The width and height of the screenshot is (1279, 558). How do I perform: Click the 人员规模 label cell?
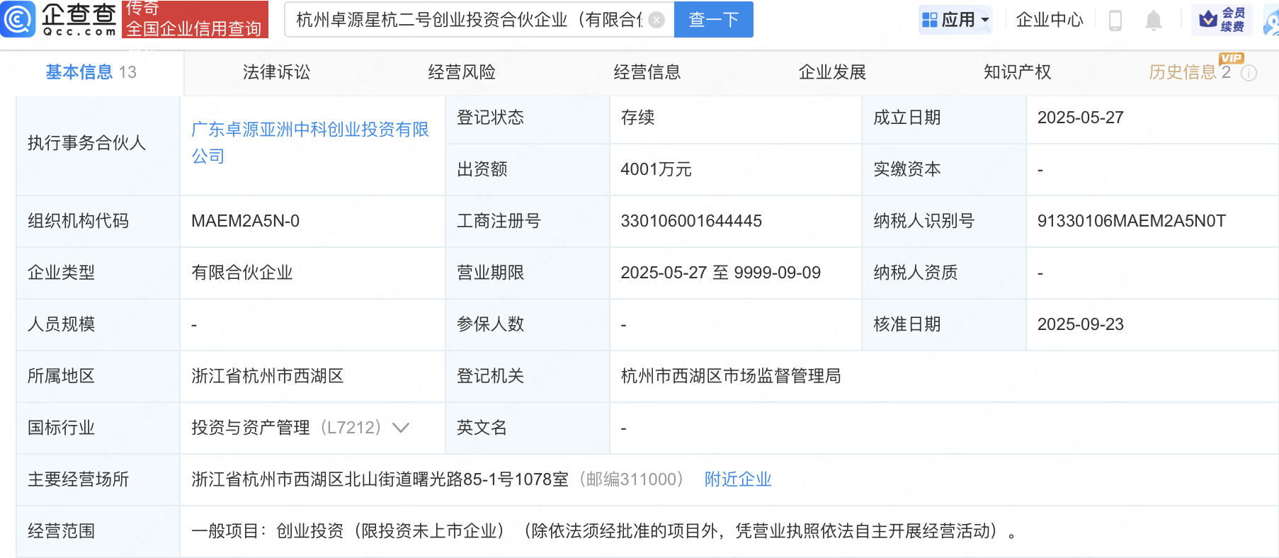[98, 324]
